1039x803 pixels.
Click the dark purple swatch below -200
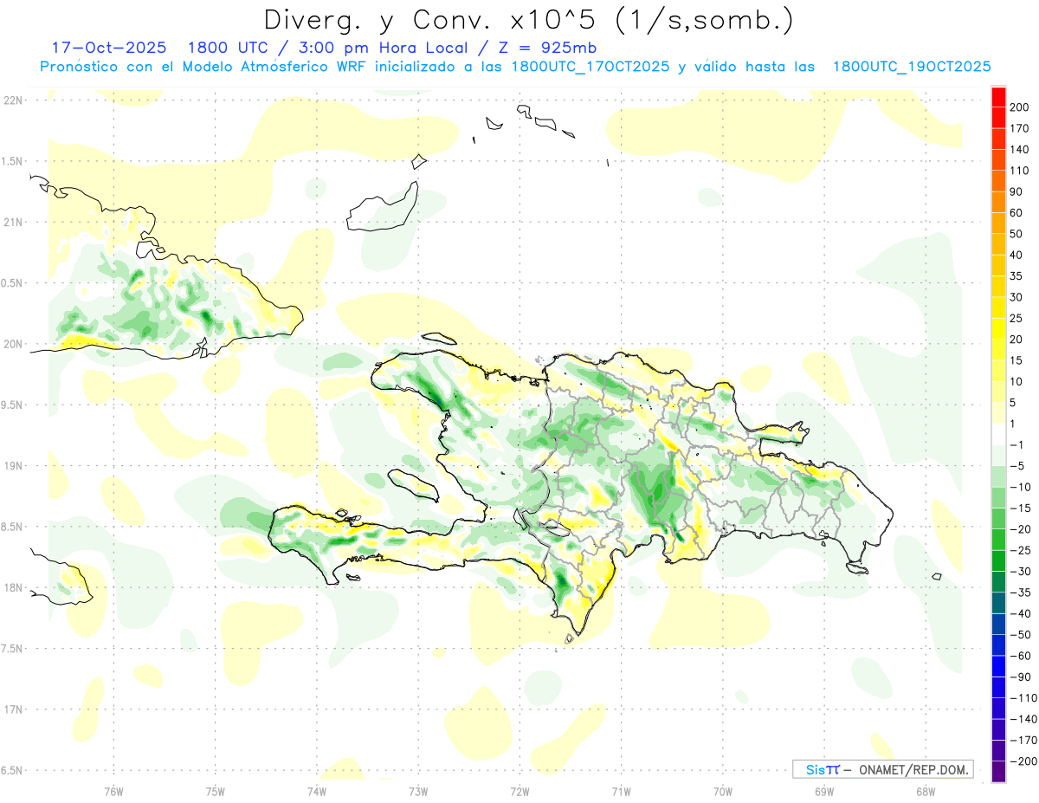tap(999, 772)
